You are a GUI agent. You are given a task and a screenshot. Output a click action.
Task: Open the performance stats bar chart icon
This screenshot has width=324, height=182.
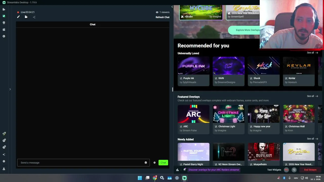[x=177, y=170]
